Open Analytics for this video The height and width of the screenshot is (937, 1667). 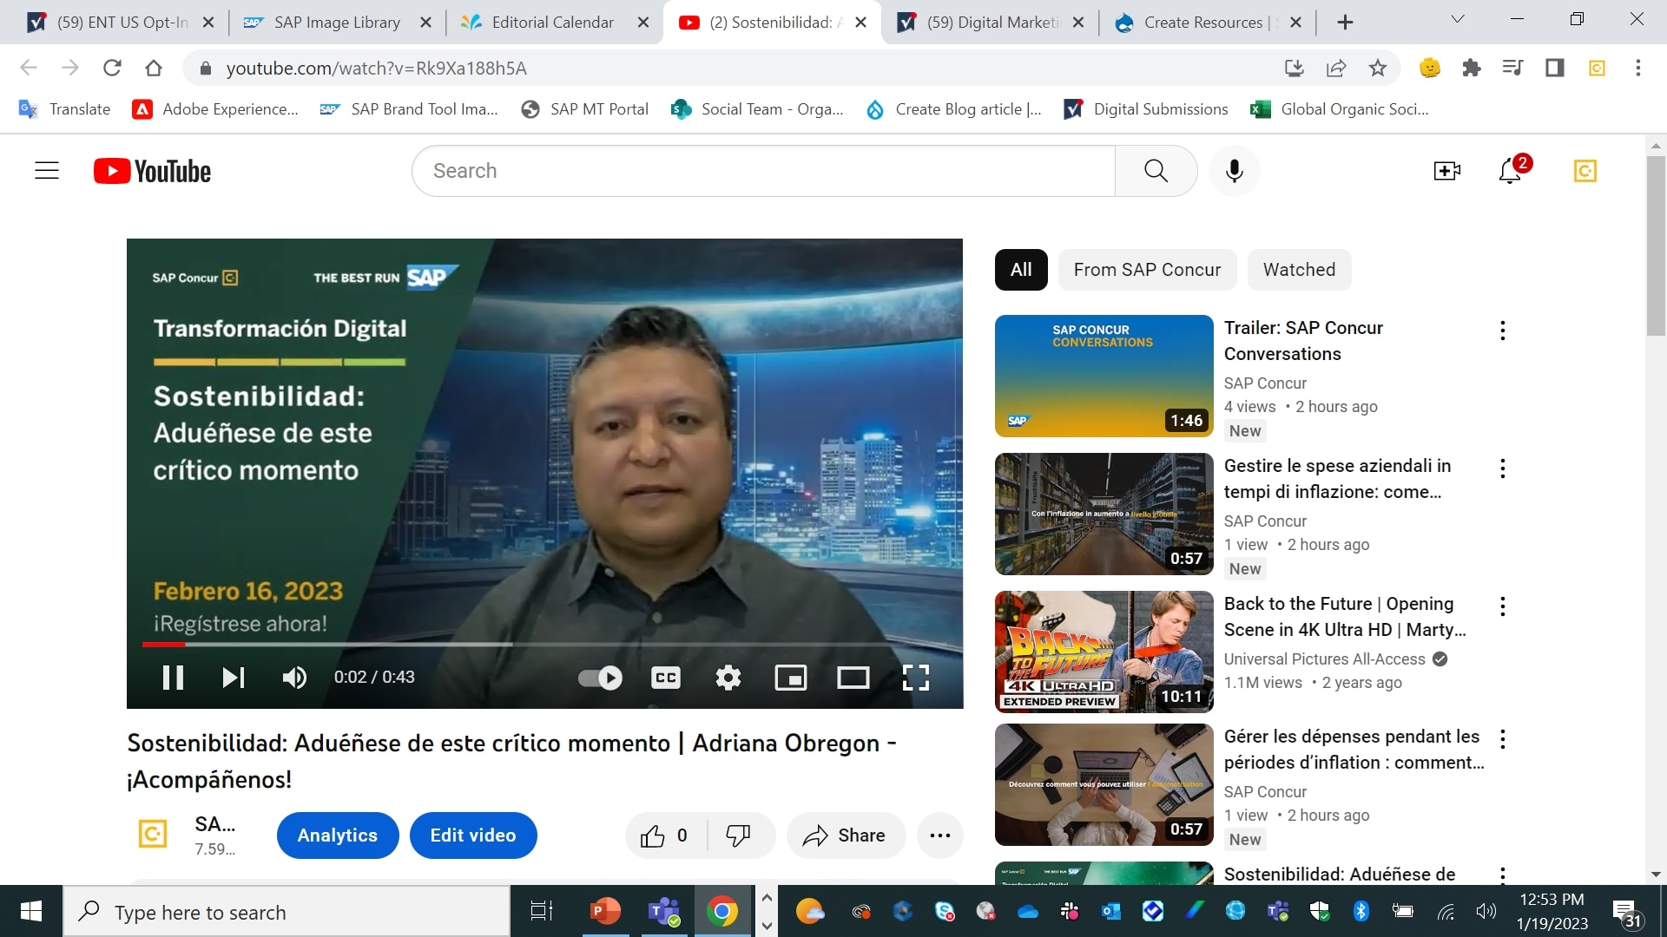pyautogui.click(x=338, y=835)
